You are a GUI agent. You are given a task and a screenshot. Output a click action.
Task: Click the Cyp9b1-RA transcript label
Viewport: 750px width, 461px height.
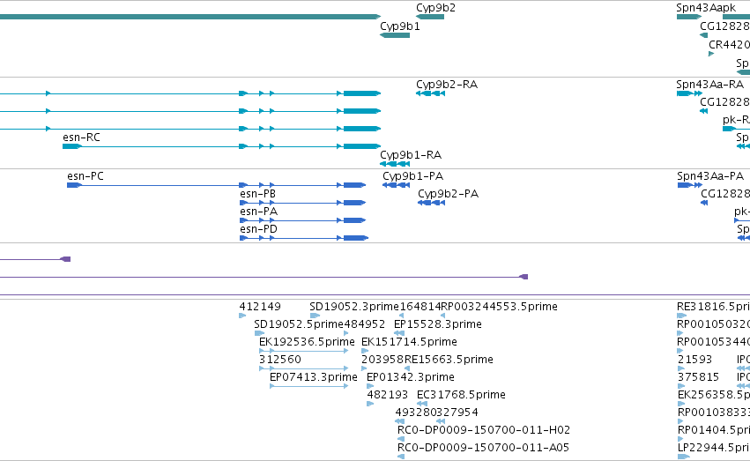pyautogui.click(x=411, y=155)
